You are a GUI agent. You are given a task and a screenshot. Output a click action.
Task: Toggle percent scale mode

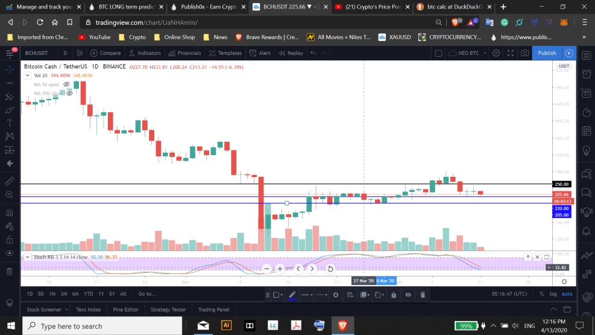(541, 294)
